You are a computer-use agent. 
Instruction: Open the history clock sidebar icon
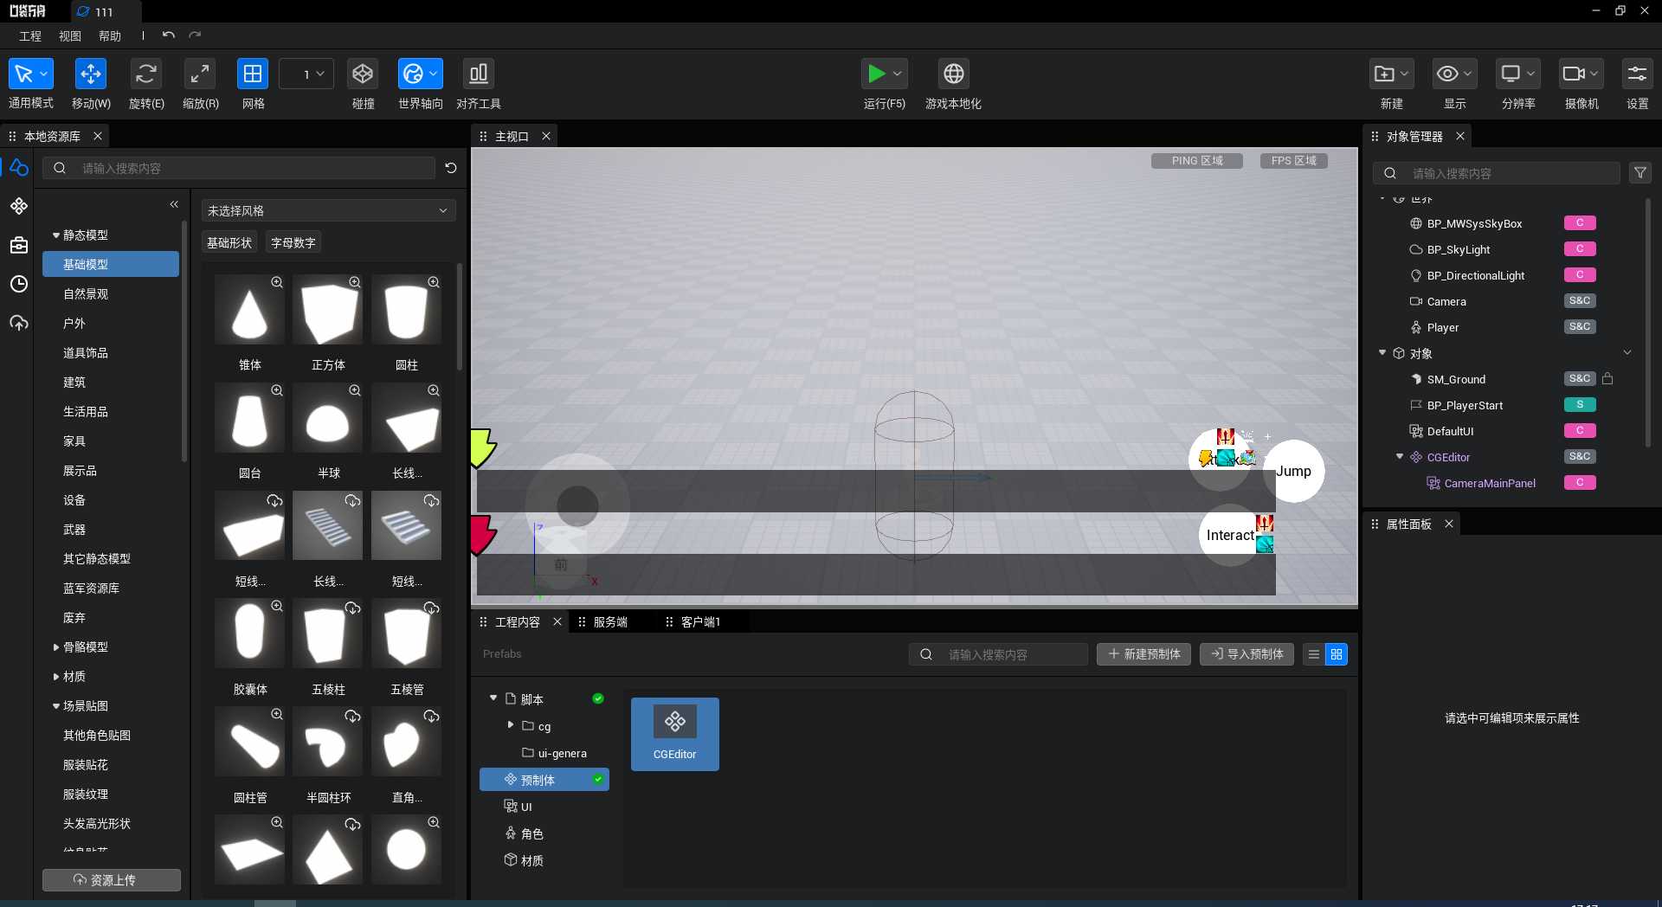point(19,284)
